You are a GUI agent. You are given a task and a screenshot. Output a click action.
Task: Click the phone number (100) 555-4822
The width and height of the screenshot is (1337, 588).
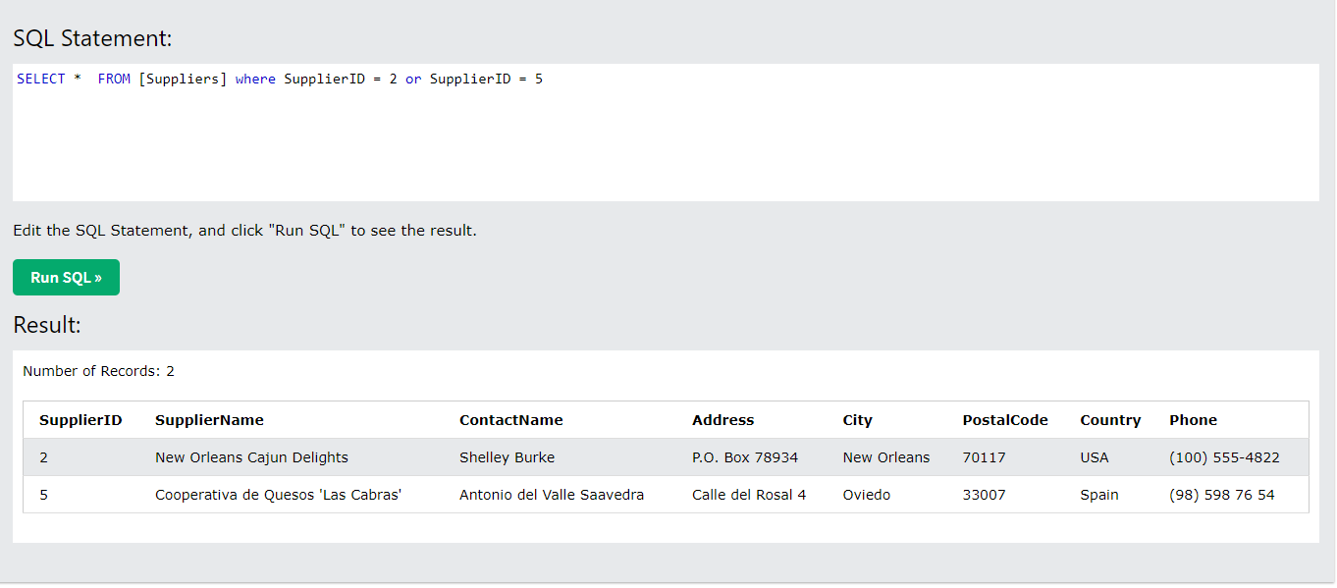[1224, 457]
